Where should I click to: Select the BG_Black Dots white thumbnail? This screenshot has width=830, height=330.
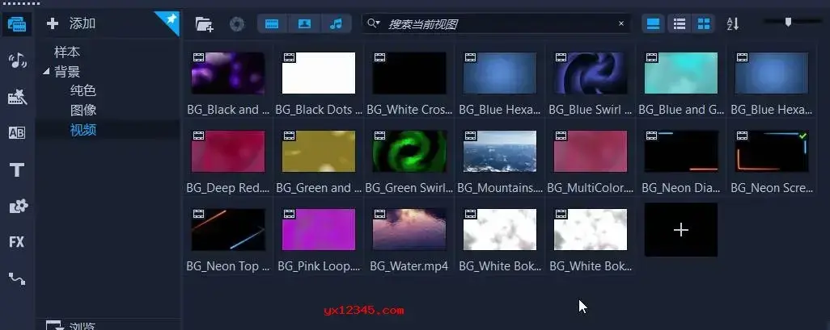(x=319, y=73)
